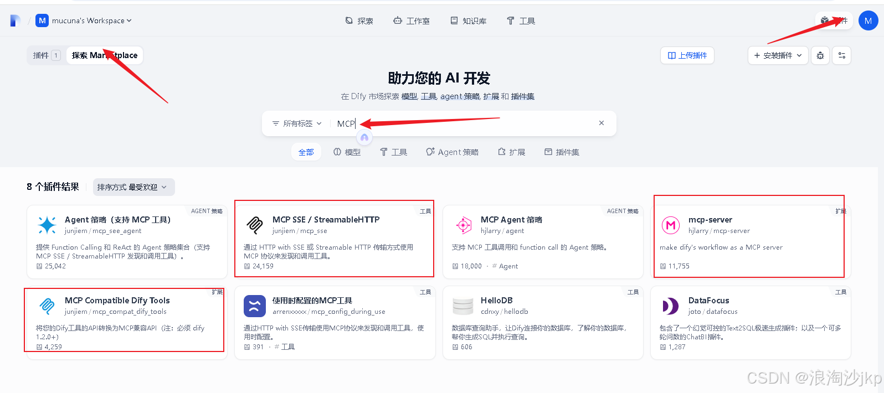The image size is (884, 393).
Task: Open the plugin debug bug icon
Action: coord(820,55)
